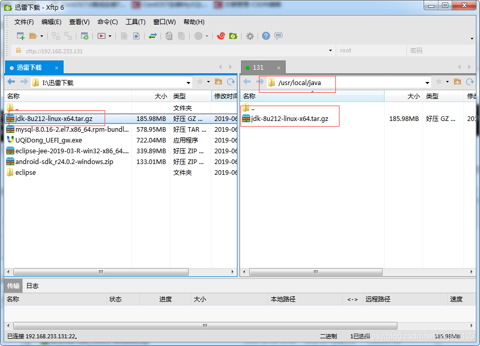Refresh the remote pane

470,82
